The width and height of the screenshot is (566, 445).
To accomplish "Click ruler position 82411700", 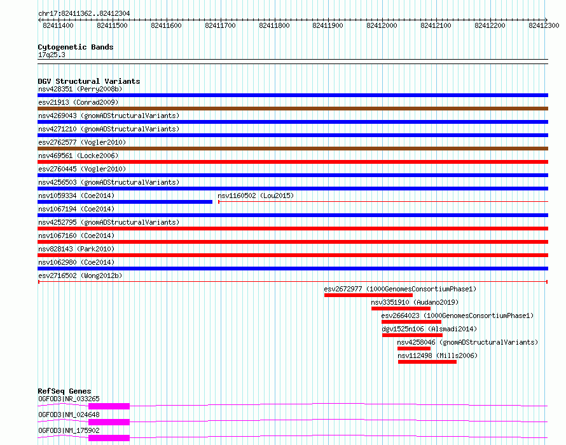I will coord(220,25).
